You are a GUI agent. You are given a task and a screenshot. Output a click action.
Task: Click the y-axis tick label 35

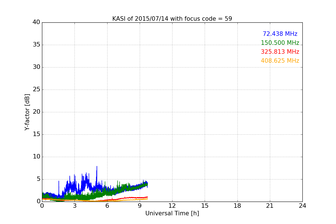tap(36, 45)
